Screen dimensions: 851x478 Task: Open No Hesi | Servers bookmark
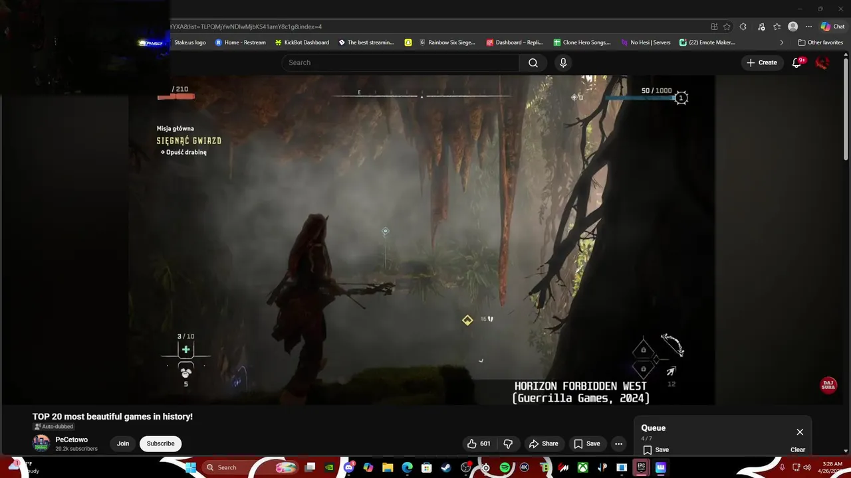pos(646,42)
